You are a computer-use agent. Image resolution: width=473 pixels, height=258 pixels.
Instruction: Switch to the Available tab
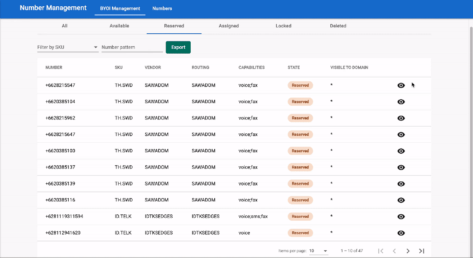pos(119,26)
